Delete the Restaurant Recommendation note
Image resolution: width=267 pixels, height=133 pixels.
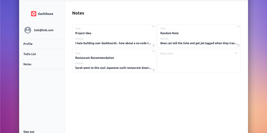154,70
